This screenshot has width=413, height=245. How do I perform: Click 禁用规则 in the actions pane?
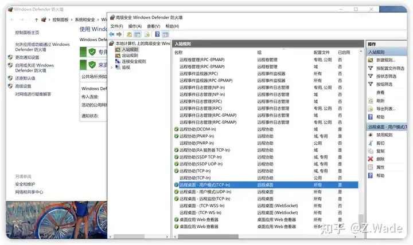[x=384, y=135]
